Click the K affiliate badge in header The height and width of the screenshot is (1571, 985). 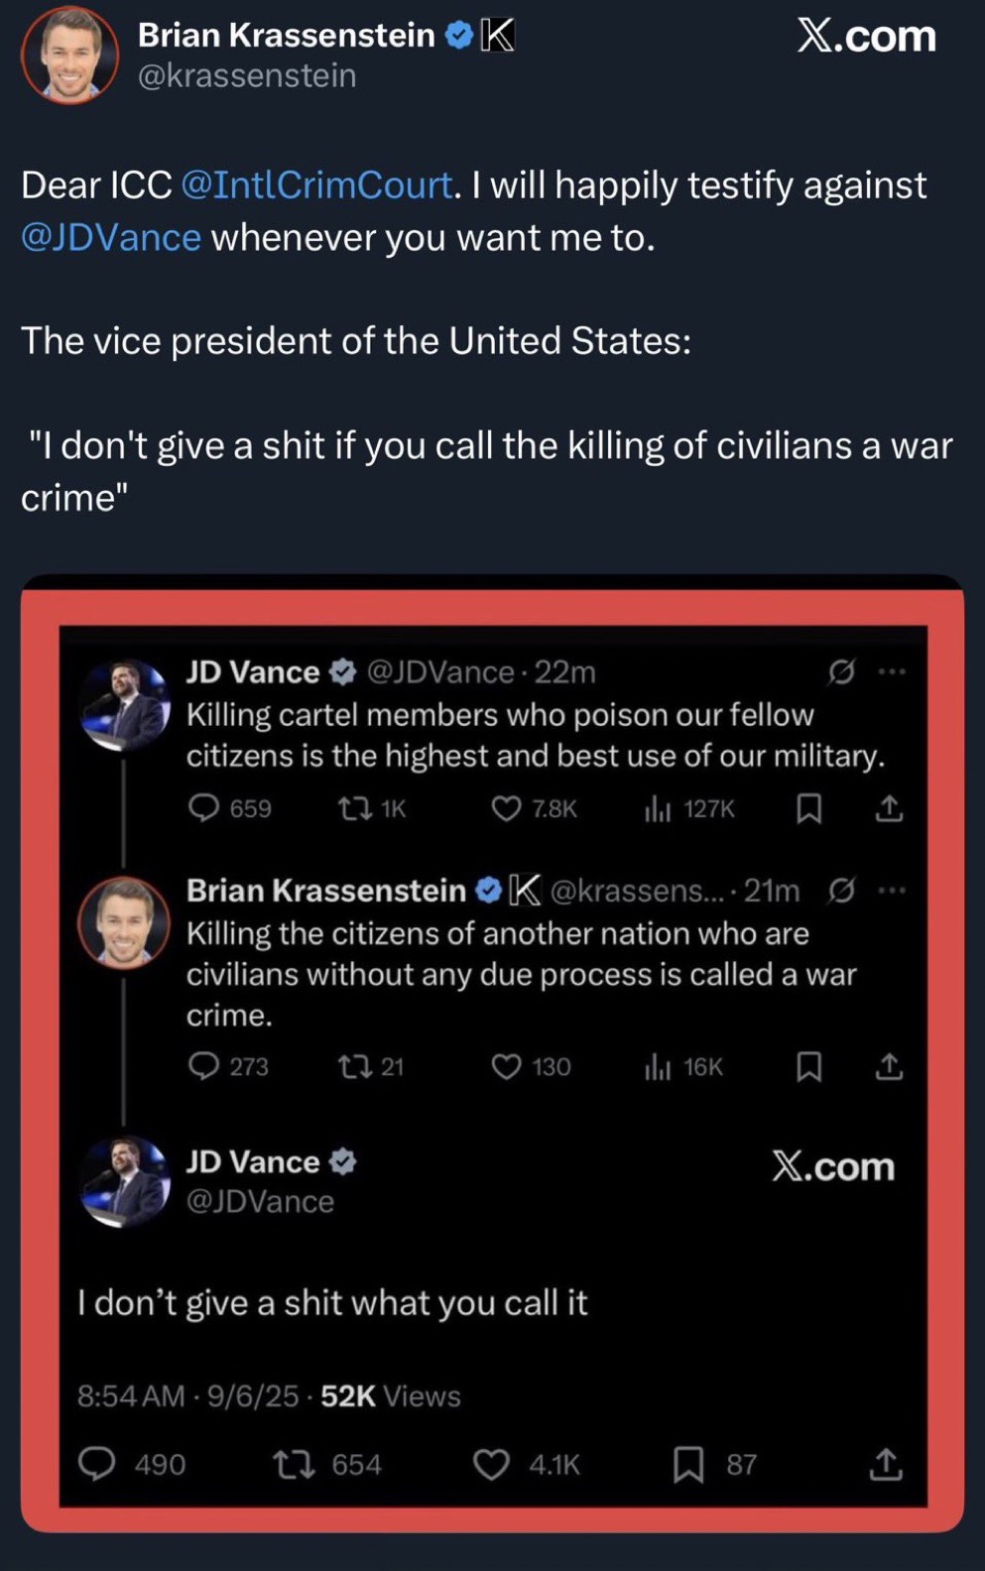(498, 36)
